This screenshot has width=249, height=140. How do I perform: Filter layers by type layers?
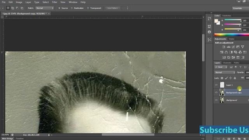[240, 67]
